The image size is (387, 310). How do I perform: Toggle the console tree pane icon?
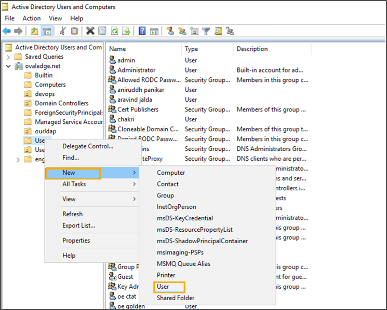47,31
